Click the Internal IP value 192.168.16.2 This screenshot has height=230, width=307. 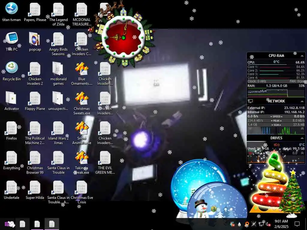[x=294, y=112]
